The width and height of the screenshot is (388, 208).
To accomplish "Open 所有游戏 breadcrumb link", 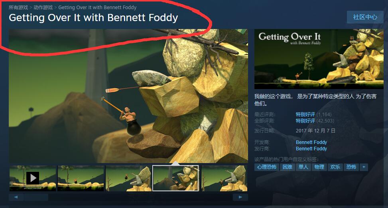I will pos(18,8).
